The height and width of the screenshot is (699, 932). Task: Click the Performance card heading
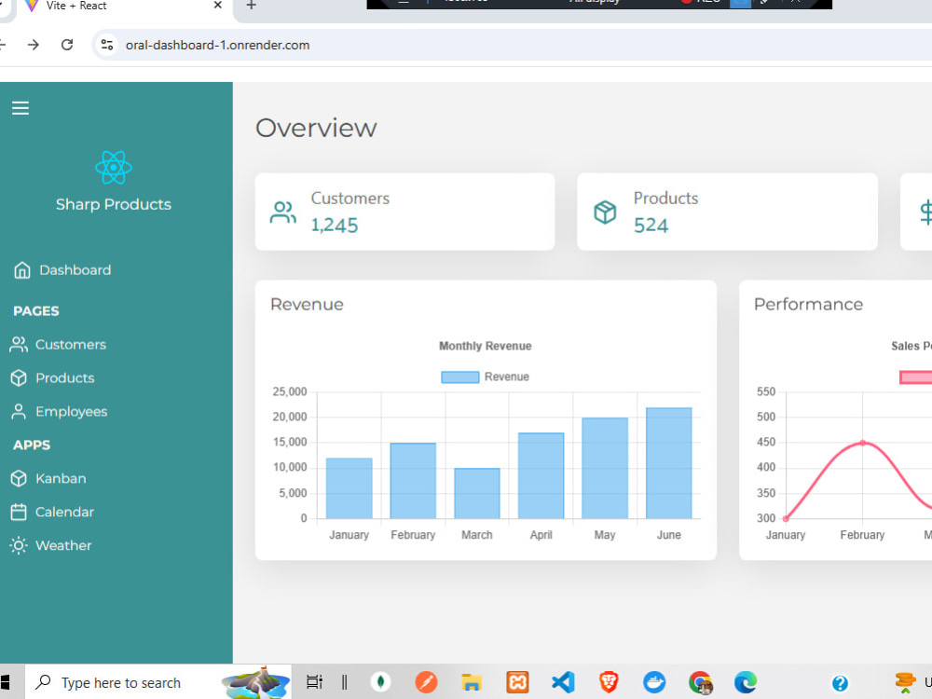point(808,305)
